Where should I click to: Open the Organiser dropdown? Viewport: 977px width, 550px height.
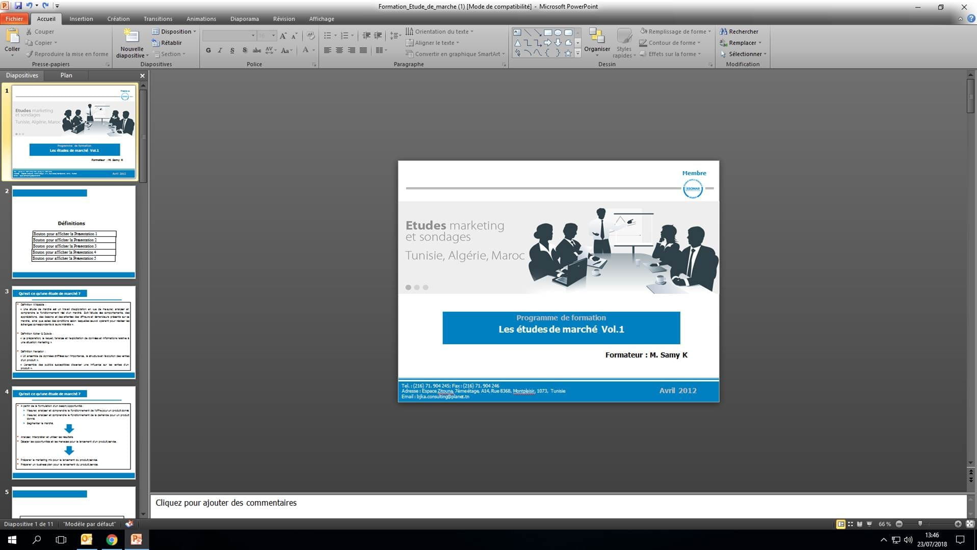pyautogui.click(x=597, y=42)
